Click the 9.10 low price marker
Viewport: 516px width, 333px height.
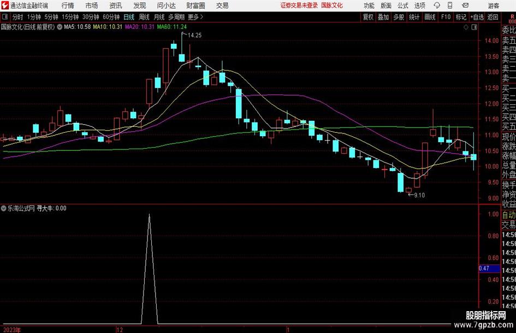coord(419,195)
